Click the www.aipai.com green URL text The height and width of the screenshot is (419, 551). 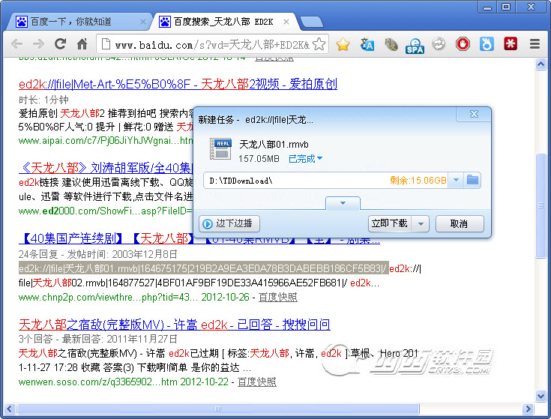[106, 141]
